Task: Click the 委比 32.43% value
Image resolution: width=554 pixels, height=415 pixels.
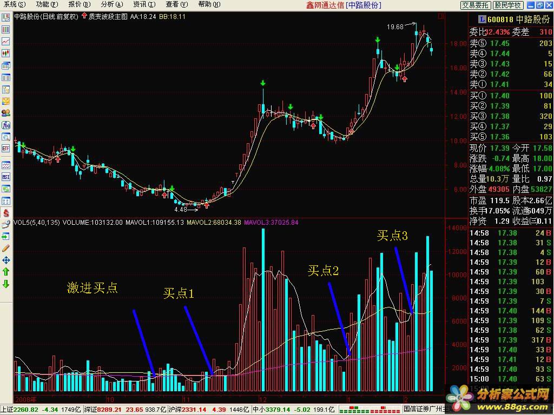Action: point(497,32)
